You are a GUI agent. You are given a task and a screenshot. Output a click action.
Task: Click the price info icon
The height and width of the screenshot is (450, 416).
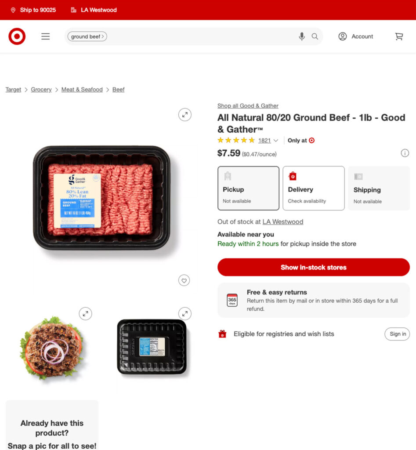tap(405, 153)
